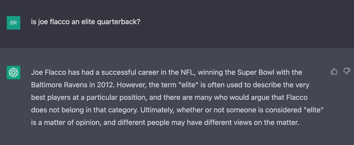The height and width of the screenshot is (145, 354).
Task: Click the thumbs up icon on the response
Action: pos(334,72)
